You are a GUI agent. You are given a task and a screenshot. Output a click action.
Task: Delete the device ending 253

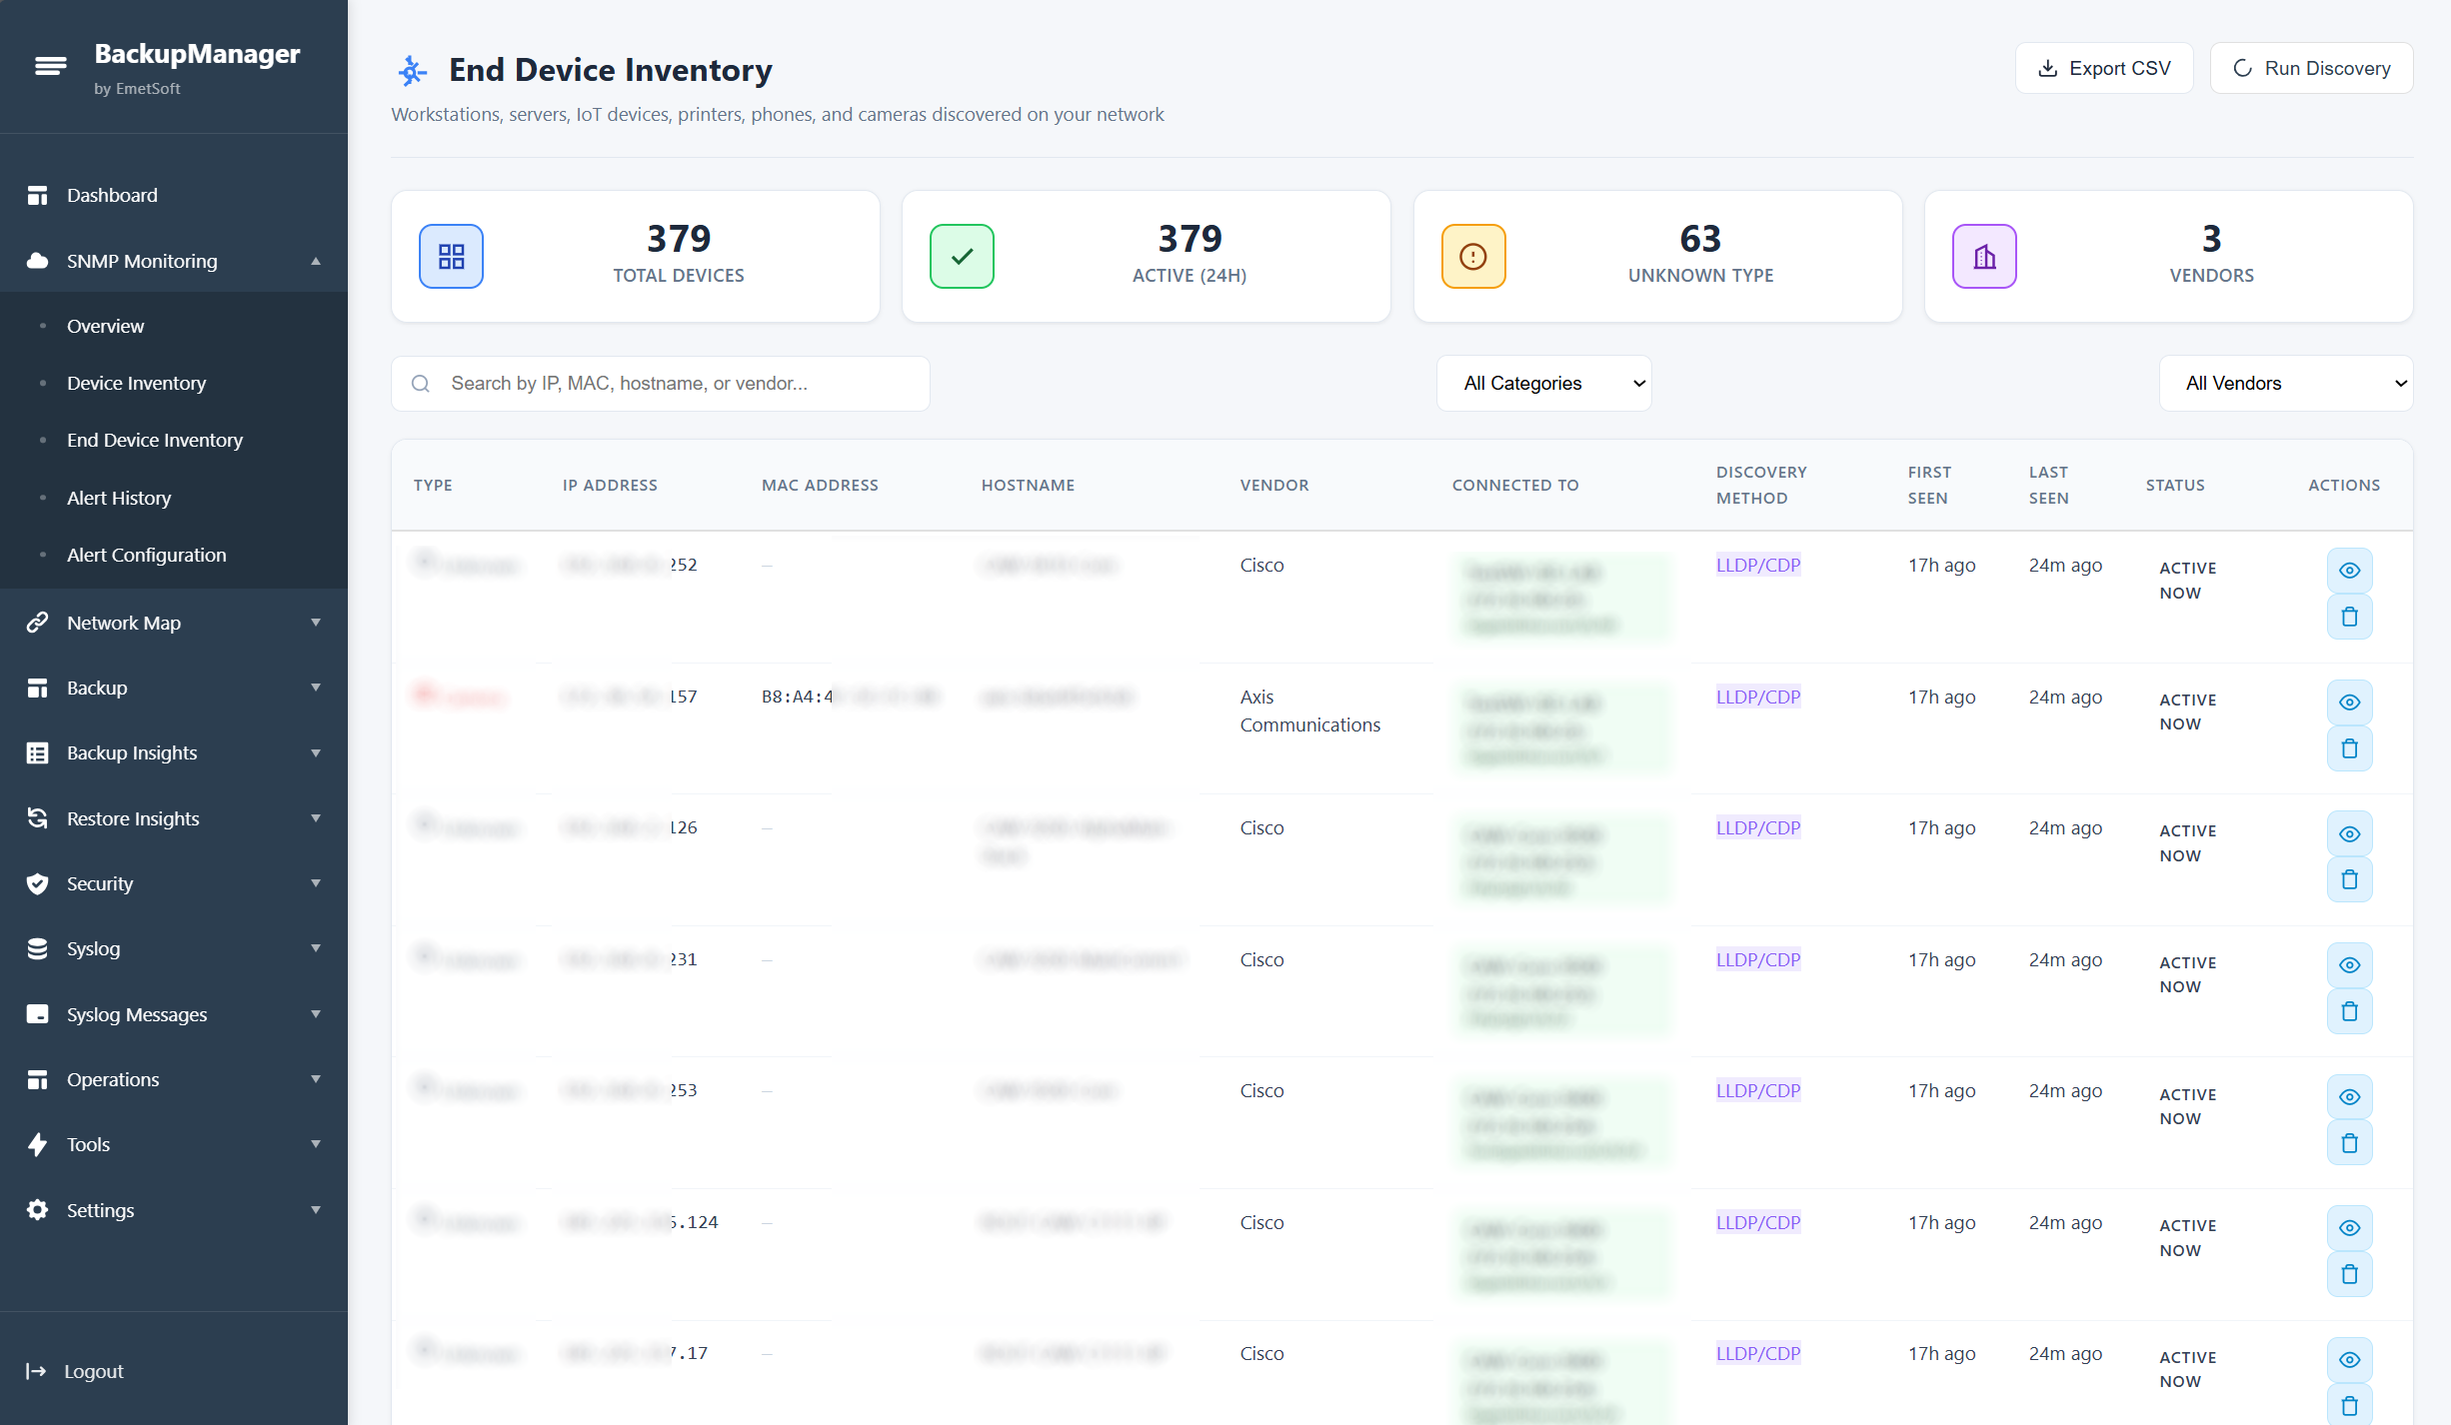pos(2349,1143)
